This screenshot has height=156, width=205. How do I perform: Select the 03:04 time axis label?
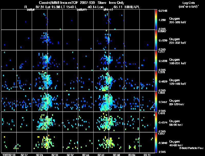click(132, 155)
